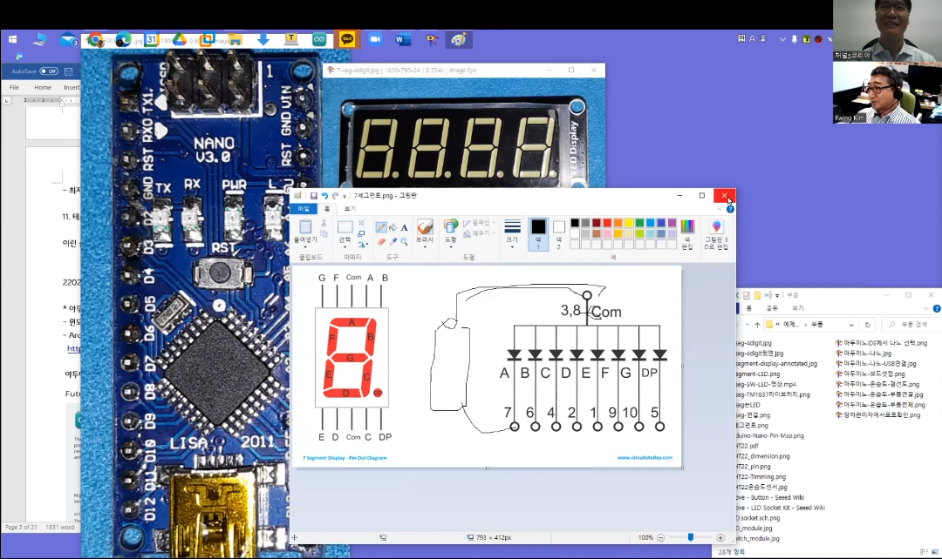The width and height of the screenshot is (942, 559).
Task: Select 아두이노-보드셋업.png file in Explorer
Action: tap(870, 374)
